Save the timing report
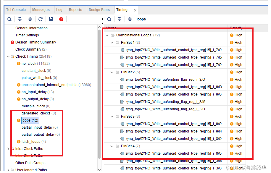 50,19
